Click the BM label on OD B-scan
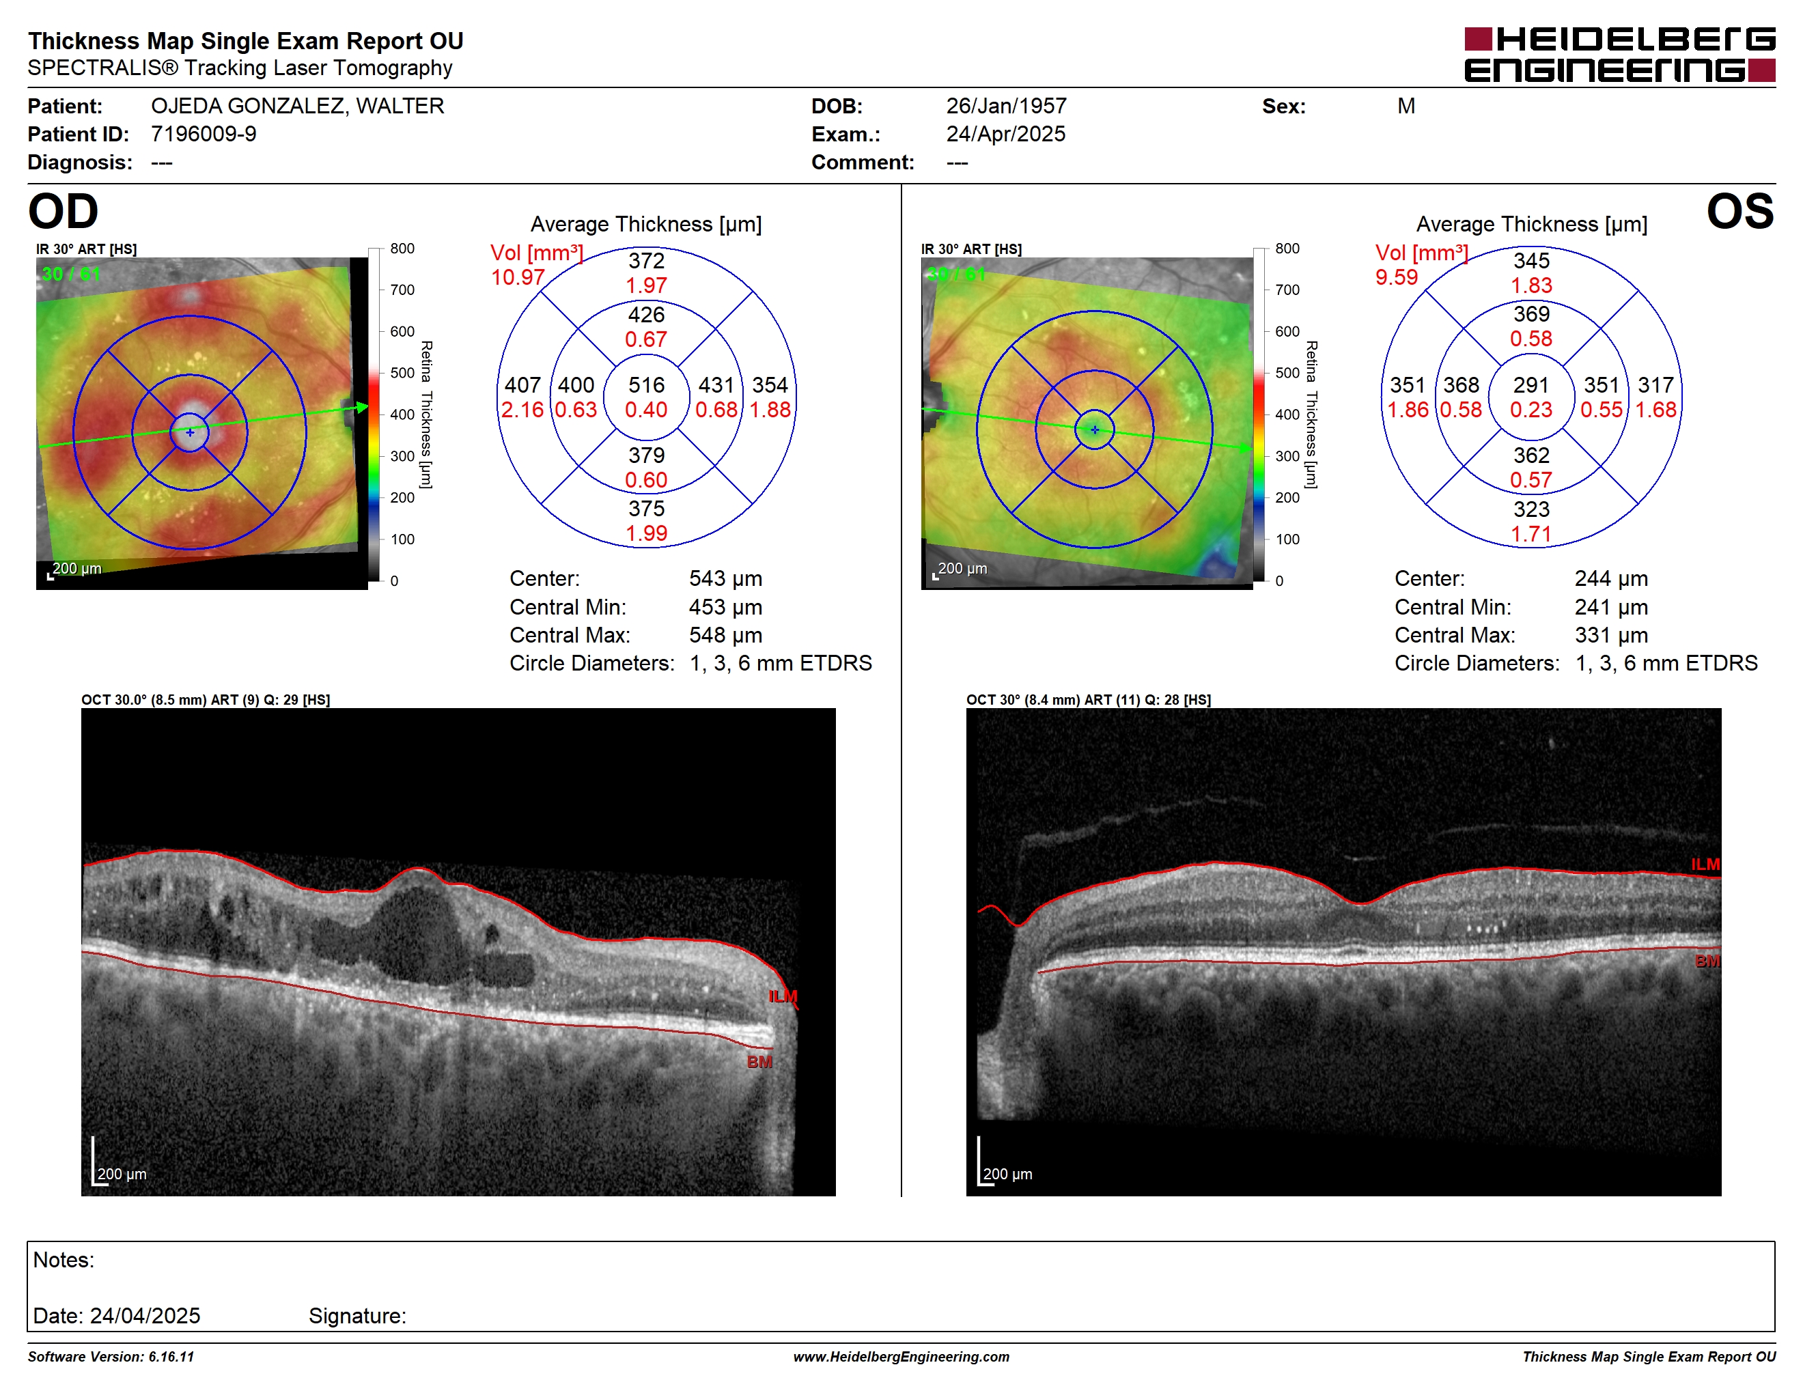 (x=759, y=1062)
